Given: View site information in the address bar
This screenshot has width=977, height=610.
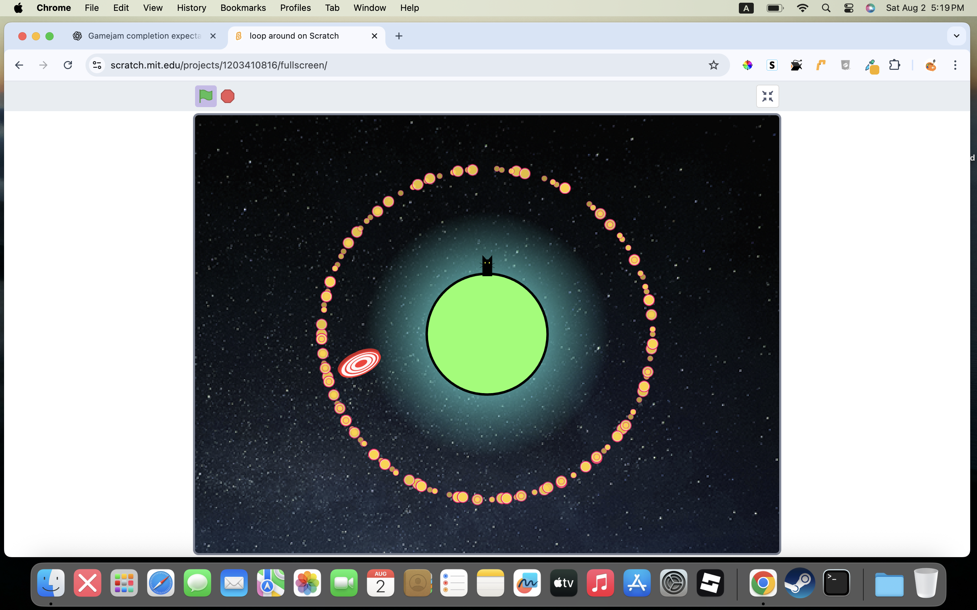Looking at the screenshot, I should (x=97, y=65).
